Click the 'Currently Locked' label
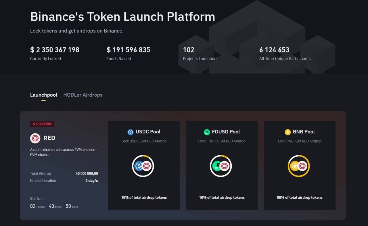Viewport: 368px width, 226px height. click(45, 59)
